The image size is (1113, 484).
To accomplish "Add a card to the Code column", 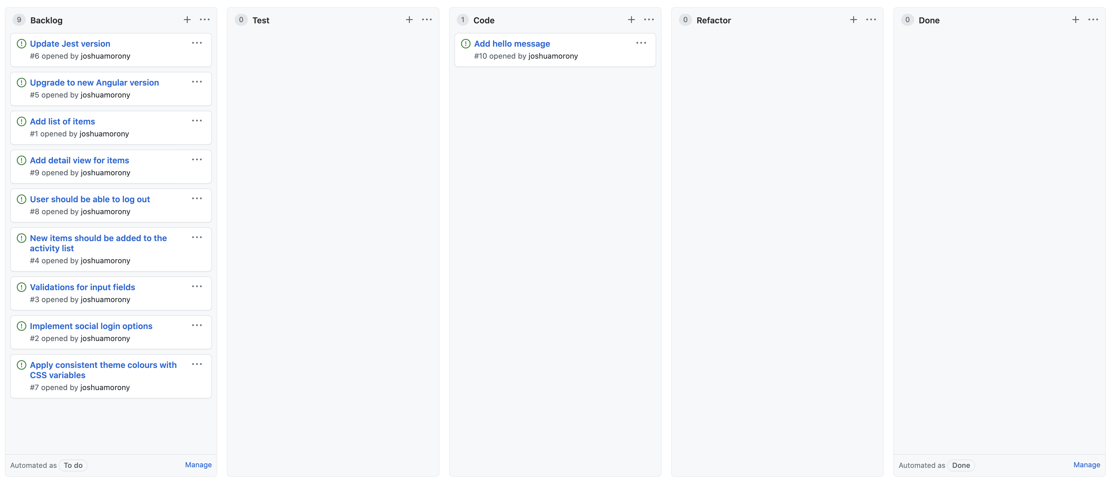I will [x=631, y=20].
